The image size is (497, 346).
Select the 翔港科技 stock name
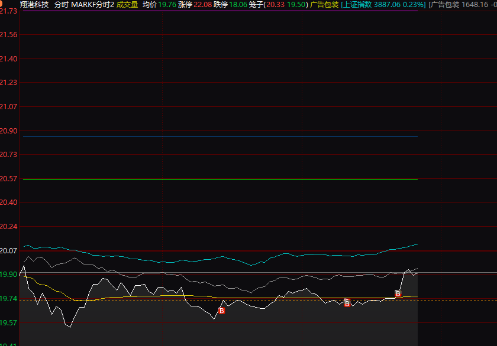click(x=34, y=5)
